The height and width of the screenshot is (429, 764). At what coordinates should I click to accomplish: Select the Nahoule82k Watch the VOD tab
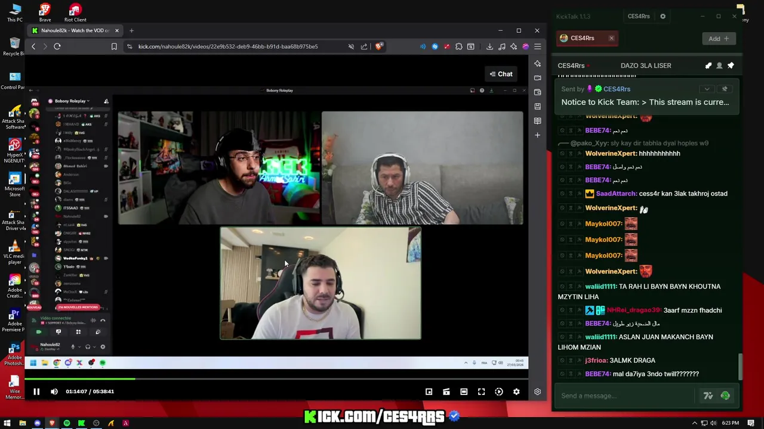75,30
